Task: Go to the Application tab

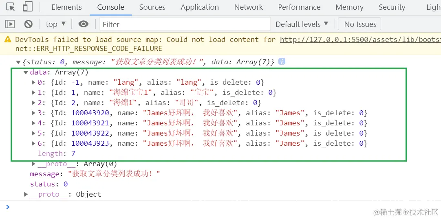Action: coord(200,7)
